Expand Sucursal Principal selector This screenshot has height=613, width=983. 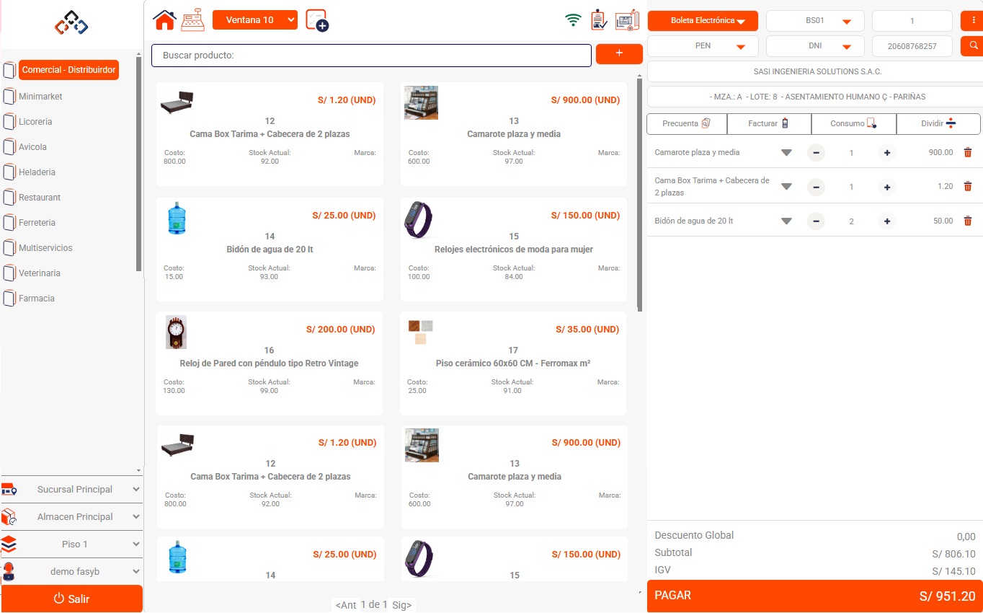pyautogui.click(x=72, y=489)
